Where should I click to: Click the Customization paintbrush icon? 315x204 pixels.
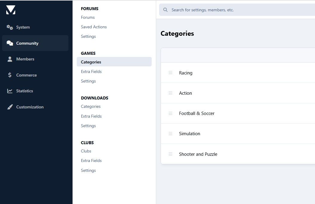pyautogui.click(x=10, y=107)
